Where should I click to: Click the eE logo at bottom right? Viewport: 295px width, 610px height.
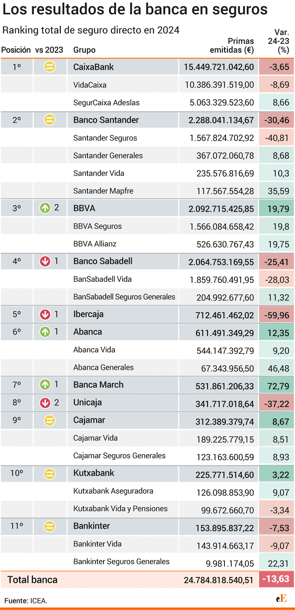282,598
